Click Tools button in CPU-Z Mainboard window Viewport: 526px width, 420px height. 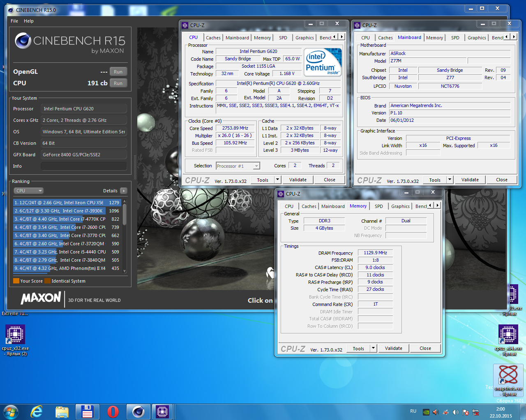[x=435, y=180]
